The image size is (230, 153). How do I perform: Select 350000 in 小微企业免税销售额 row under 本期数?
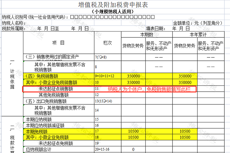(x=133, y=82)
